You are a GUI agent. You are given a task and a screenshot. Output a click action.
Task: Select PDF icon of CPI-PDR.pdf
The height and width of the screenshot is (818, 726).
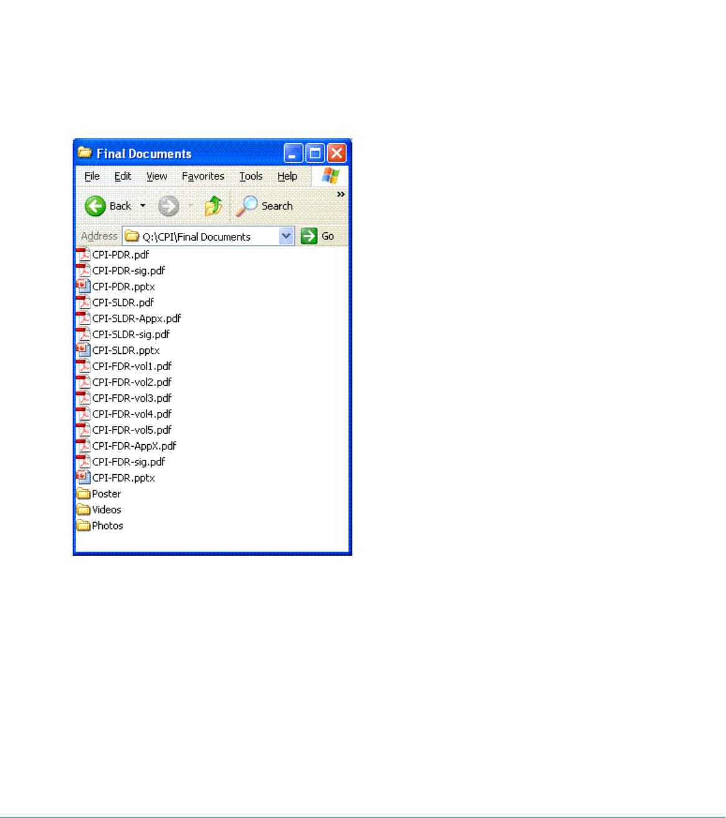click(x=84, y=254)
